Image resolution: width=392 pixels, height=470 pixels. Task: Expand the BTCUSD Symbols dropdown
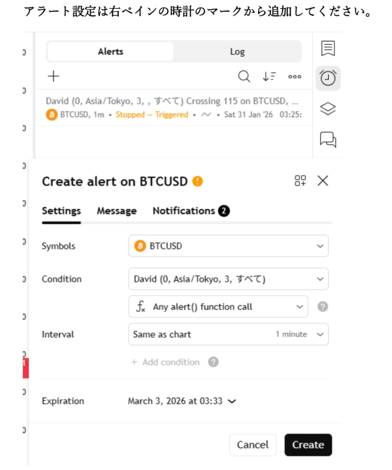pyautogui.click(x=228, y=246)
